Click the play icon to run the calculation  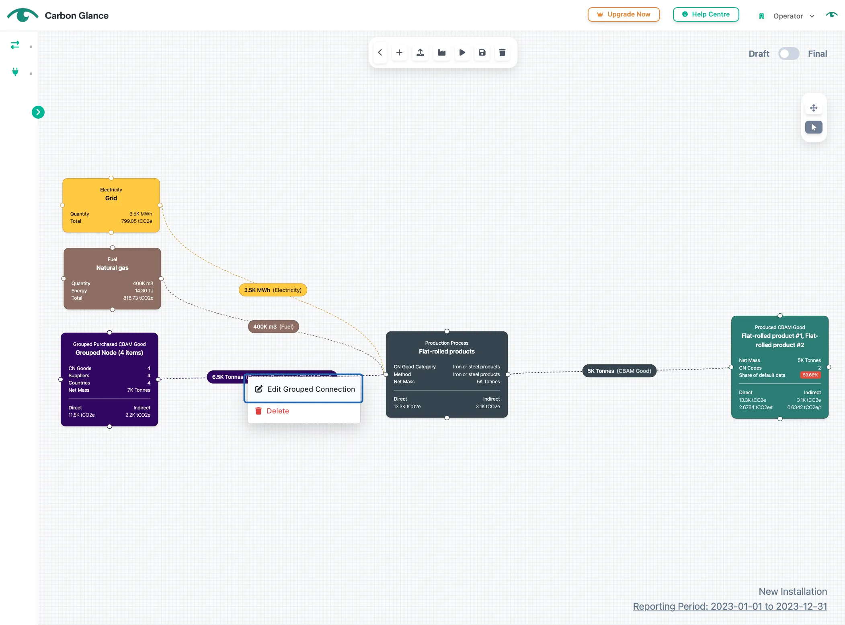pyautogui.click(x=462, y=53)
